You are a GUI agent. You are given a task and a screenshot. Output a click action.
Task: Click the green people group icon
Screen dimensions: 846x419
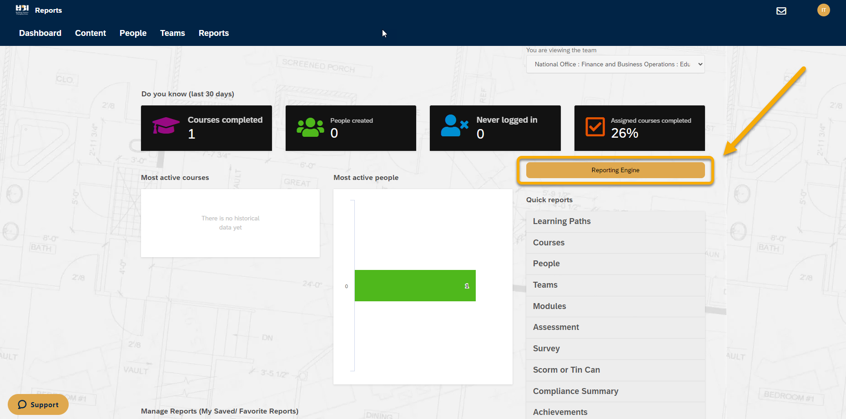(x=310, y=127)
